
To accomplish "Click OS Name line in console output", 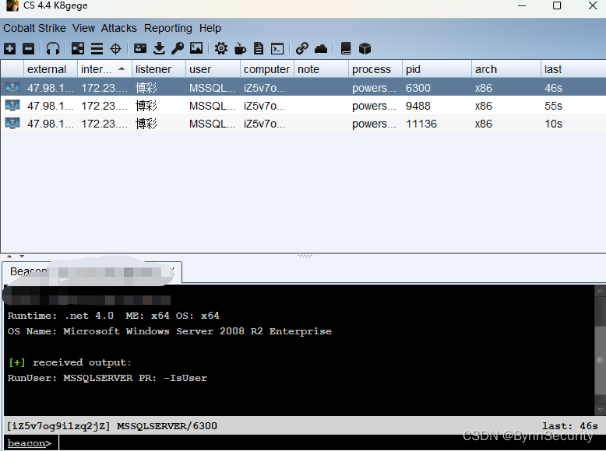I will [169, 331].
